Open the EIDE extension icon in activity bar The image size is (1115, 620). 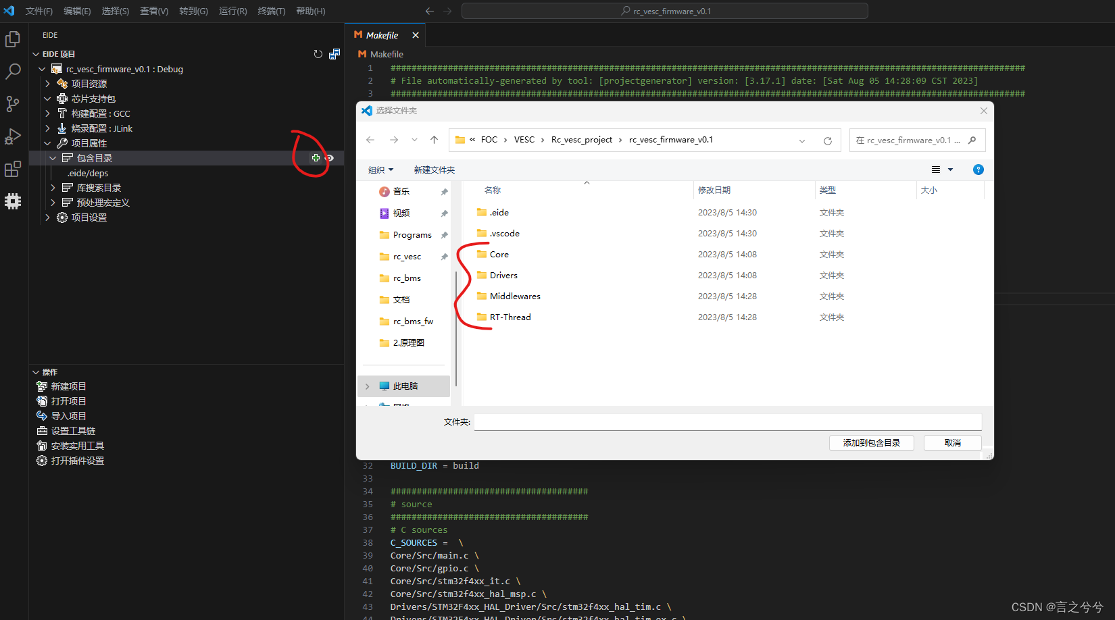(x=13, y=201)
